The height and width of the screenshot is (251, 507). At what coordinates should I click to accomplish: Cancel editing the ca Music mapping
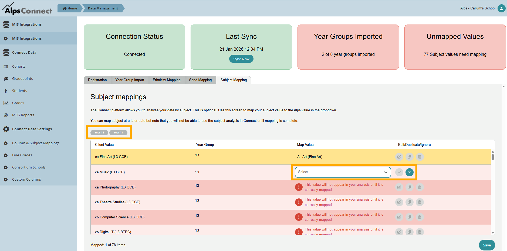pos(409,172)
